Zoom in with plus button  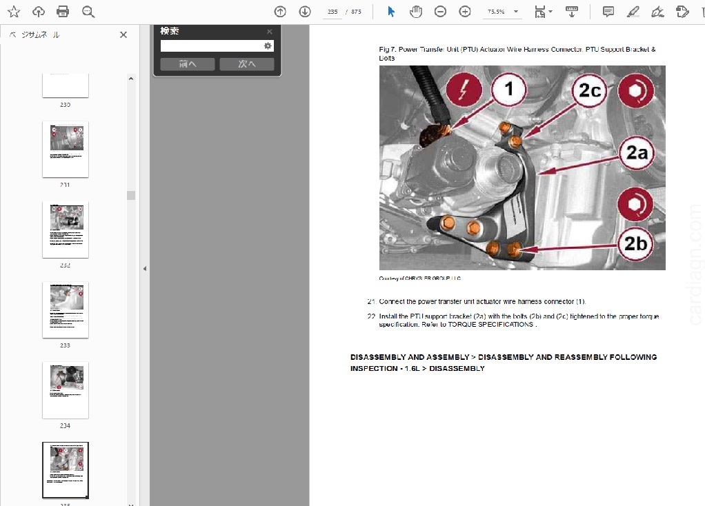tap(465, 12)
